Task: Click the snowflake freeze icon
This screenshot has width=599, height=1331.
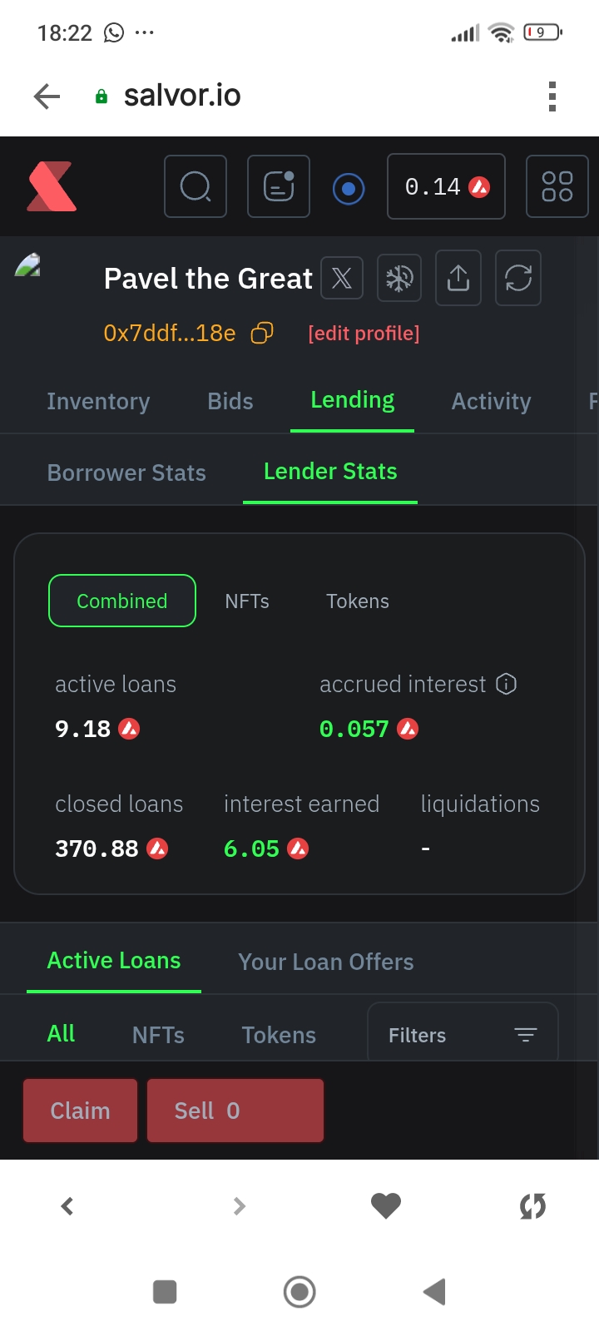Action: tap(399, 278)
